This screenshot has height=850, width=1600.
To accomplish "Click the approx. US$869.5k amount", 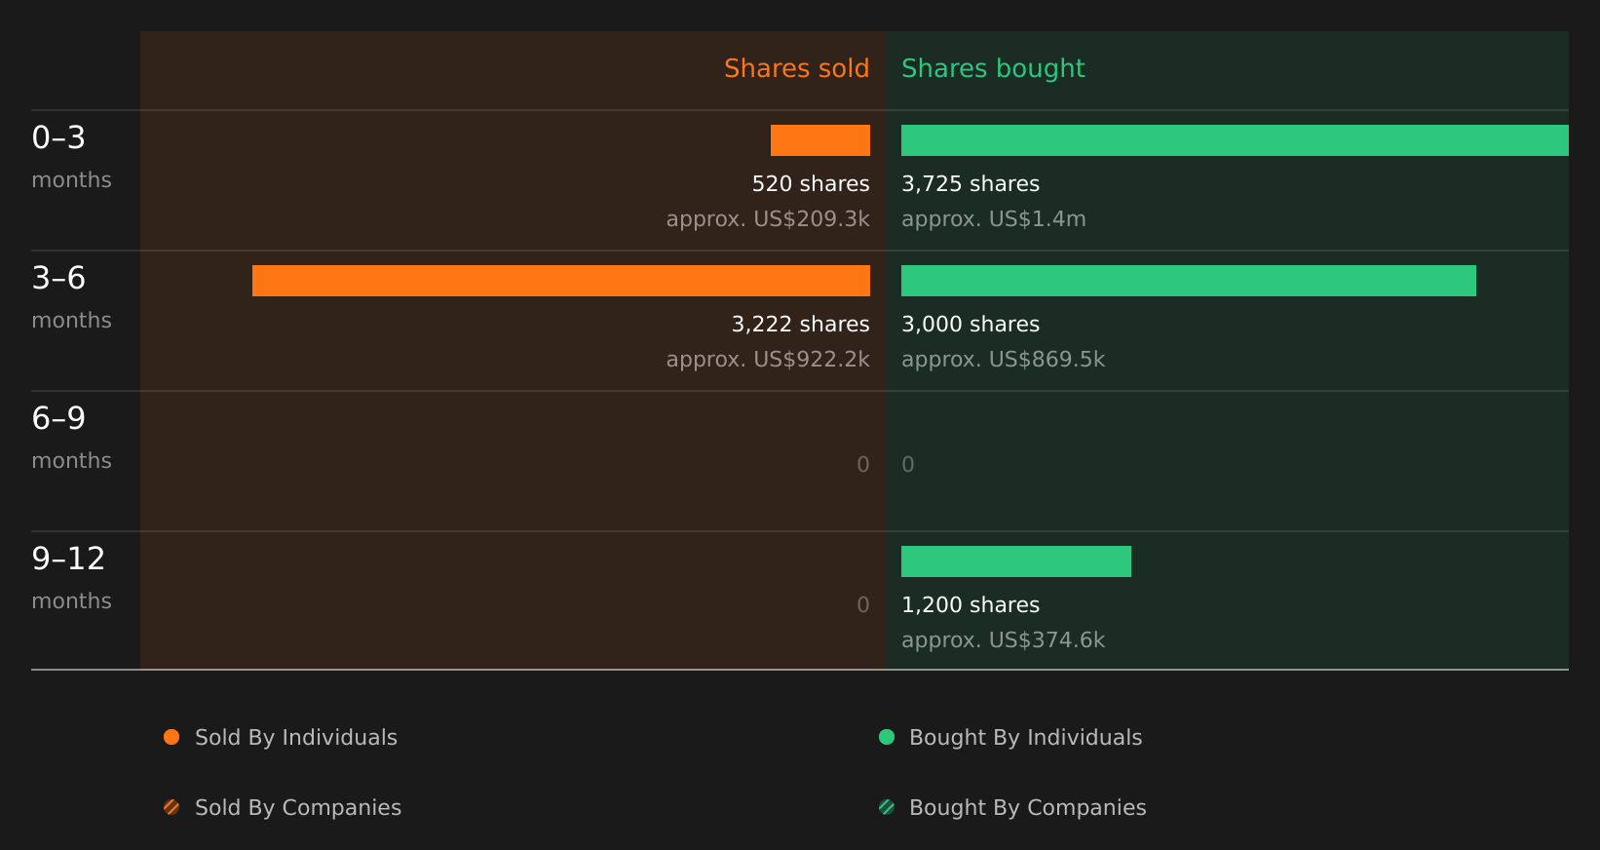I will coord(1004,360).
